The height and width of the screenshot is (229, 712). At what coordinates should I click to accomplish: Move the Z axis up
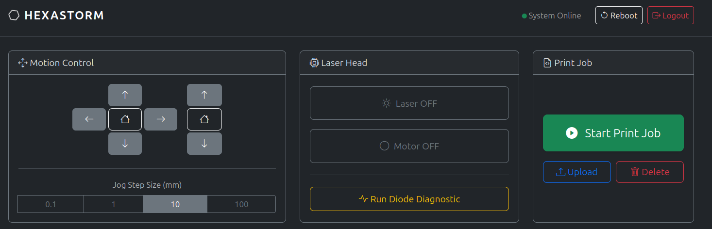click(204, 95)
